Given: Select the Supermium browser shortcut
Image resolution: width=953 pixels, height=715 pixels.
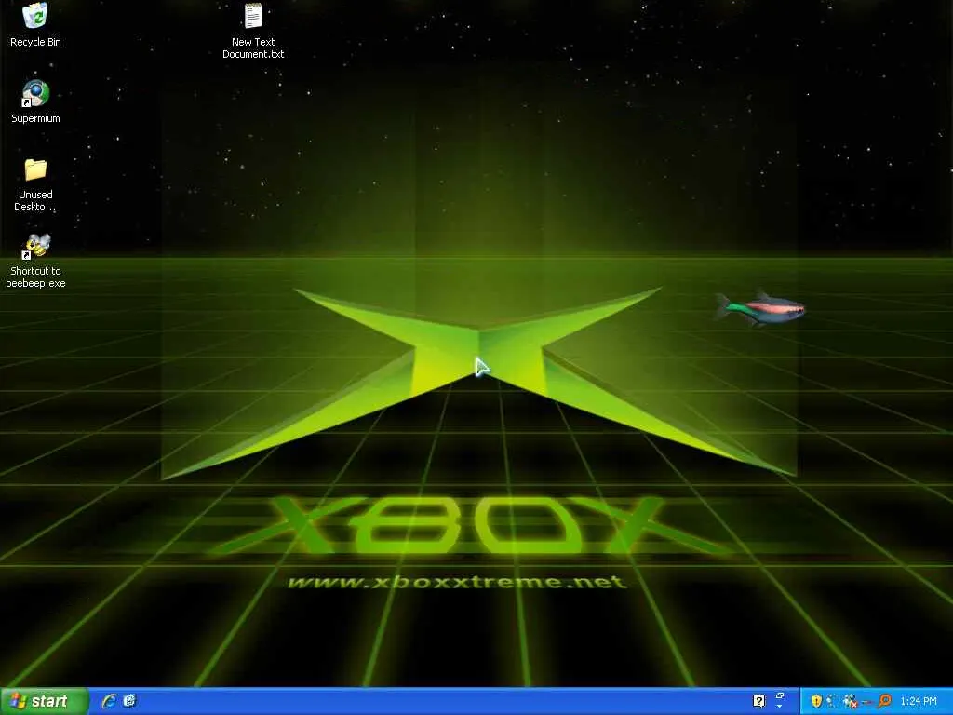Looking at the screenshot, I should click(35, 101).
